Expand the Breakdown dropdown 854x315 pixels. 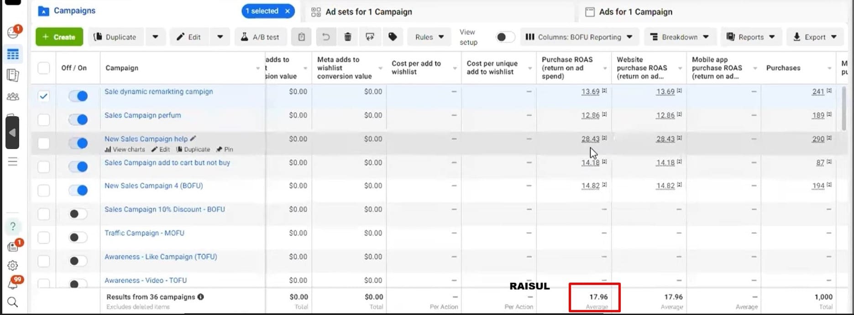click(x=679, y=37)
